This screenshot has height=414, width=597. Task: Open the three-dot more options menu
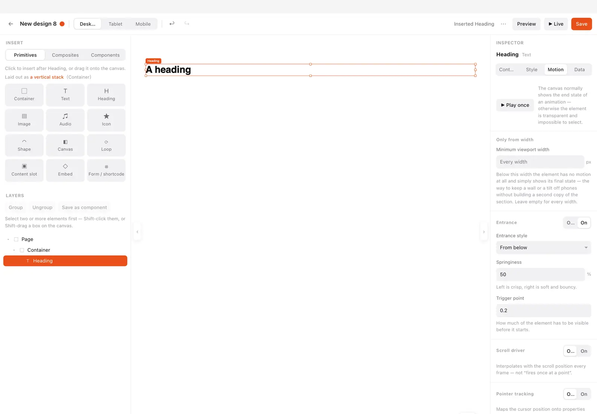tap(503, 24)
